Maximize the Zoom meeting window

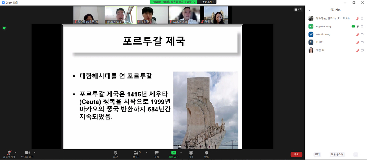[353, 2]
